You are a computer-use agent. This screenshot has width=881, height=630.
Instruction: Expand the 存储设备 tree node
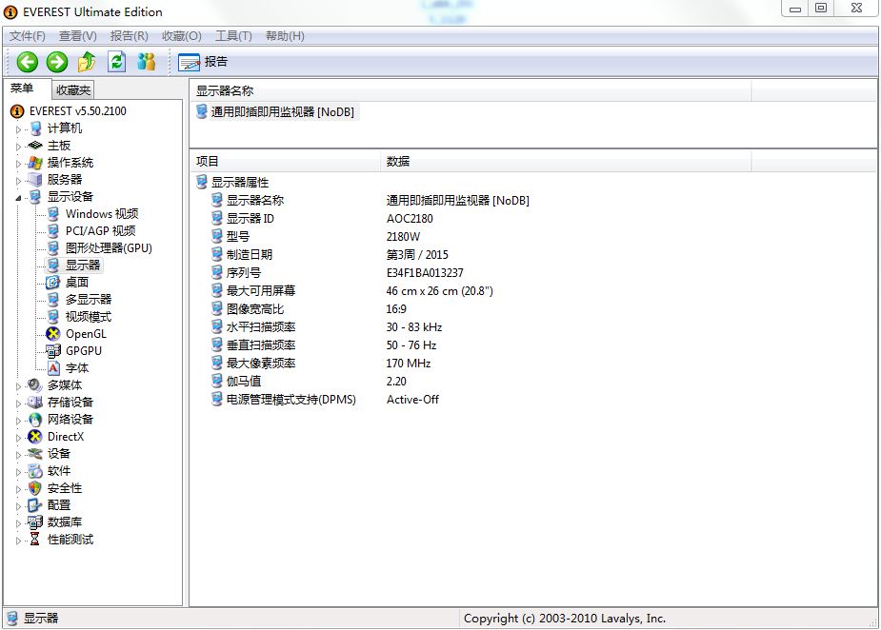tap(18, 404)
